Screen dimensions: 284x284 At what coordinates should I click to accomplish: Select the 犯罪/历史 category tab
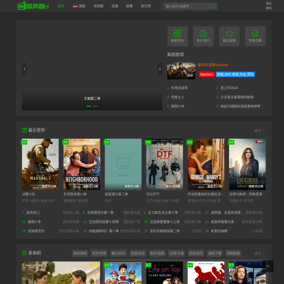pyautogui.click(x=138, y=253)
